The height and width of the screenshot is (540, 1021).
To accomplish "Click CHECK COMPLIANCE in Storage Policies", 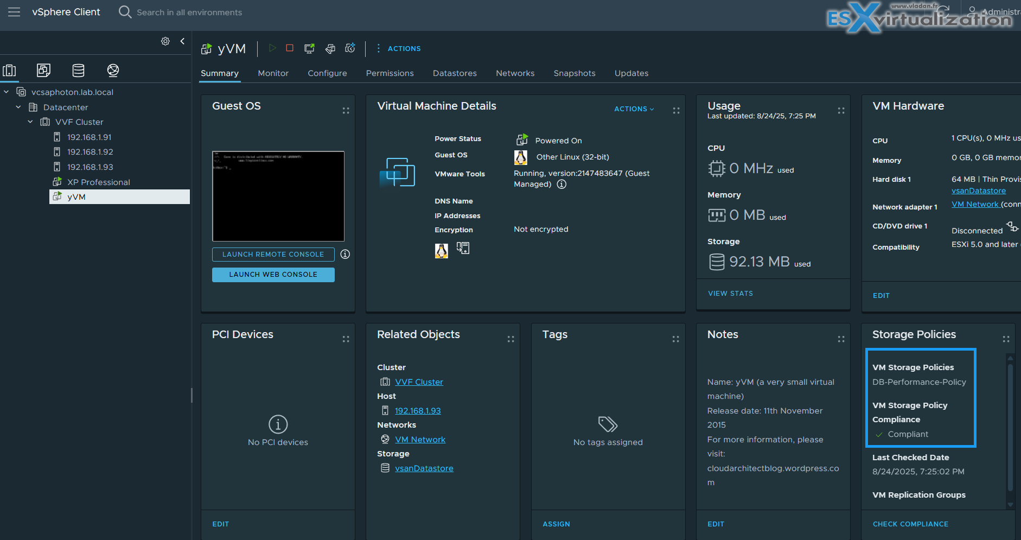I will [x=910, y=524].
